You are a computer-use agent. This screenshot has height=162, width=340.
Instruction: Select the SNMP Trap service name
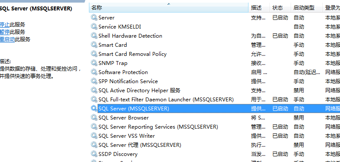pyautogui.click(x=113, y=63)
